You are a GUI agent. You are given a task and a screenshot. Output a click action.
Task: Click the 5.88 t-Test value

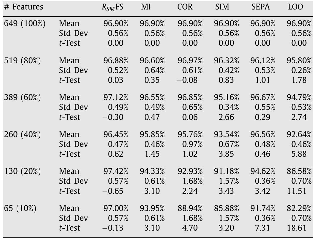(x=301, y=154)
